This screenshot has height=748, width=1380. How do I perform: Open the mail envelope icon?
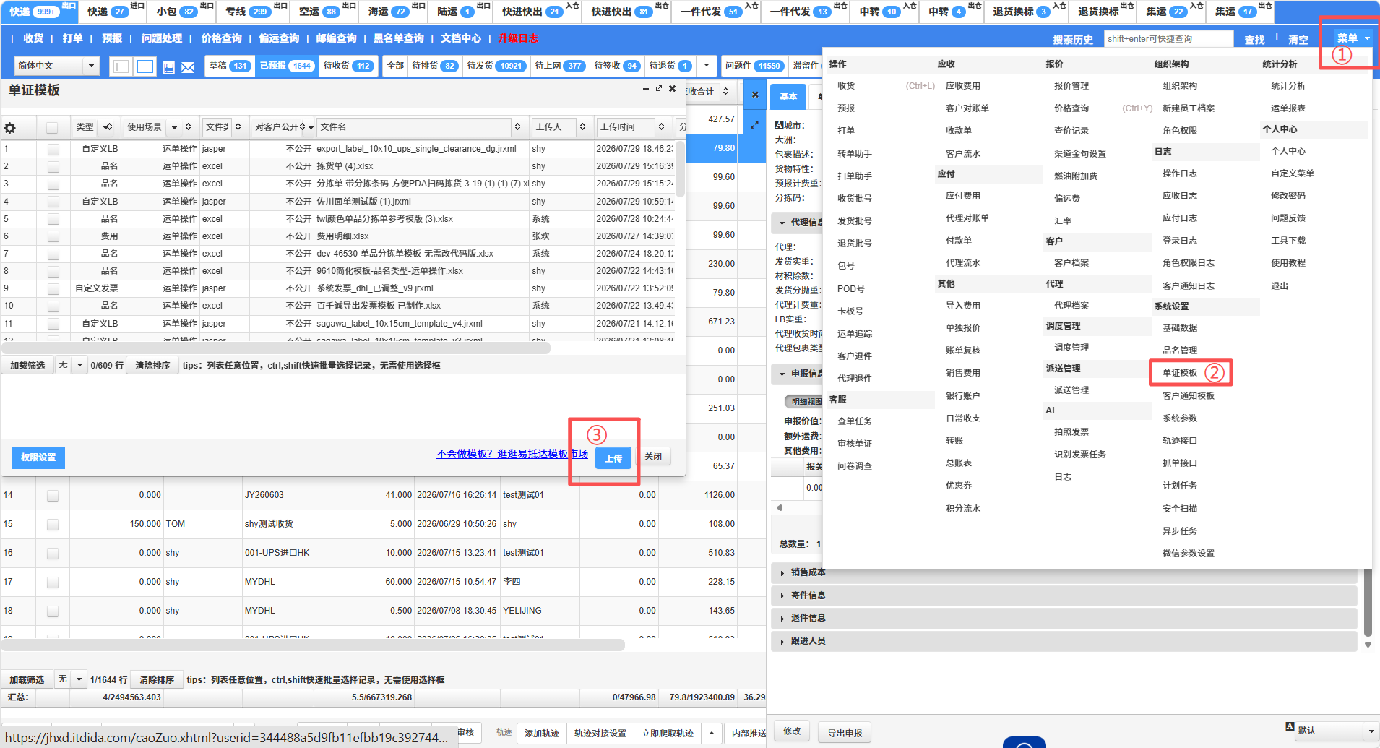188,67
